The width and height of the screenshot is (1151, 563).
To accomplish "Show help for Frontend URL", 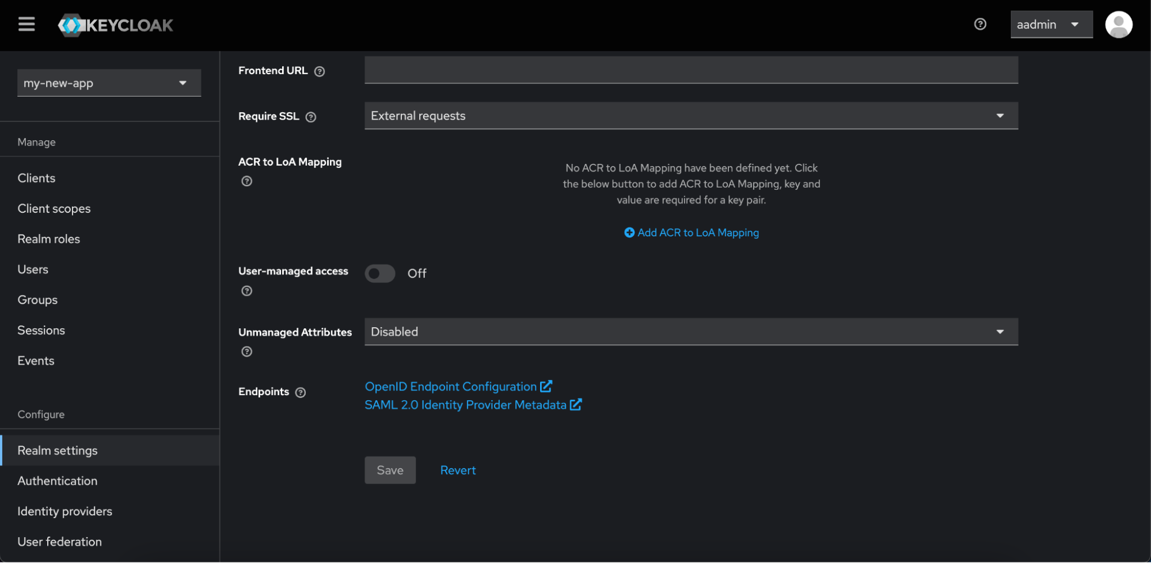I will [x=320, y=71].
